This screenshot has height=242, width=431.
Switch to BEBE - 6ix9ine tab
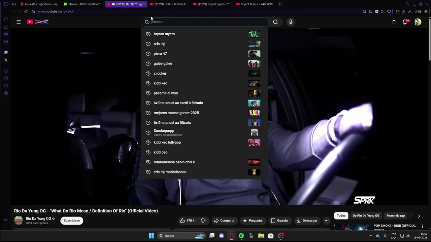(168, 4)
